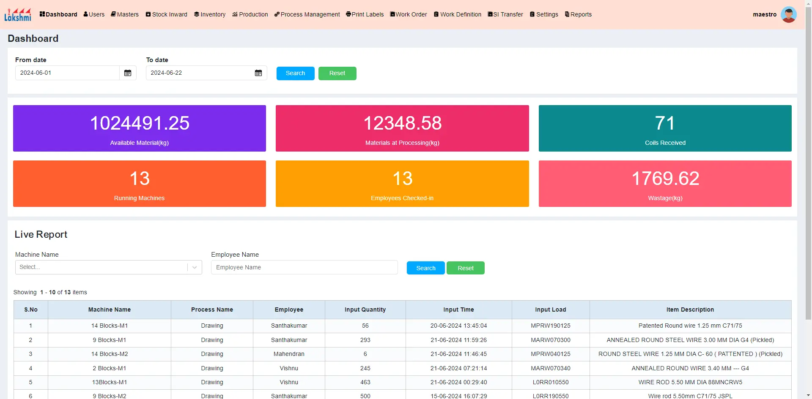Screen dimensions: 812x399
Task: Click input load L0RR010550
Action: 551,382
